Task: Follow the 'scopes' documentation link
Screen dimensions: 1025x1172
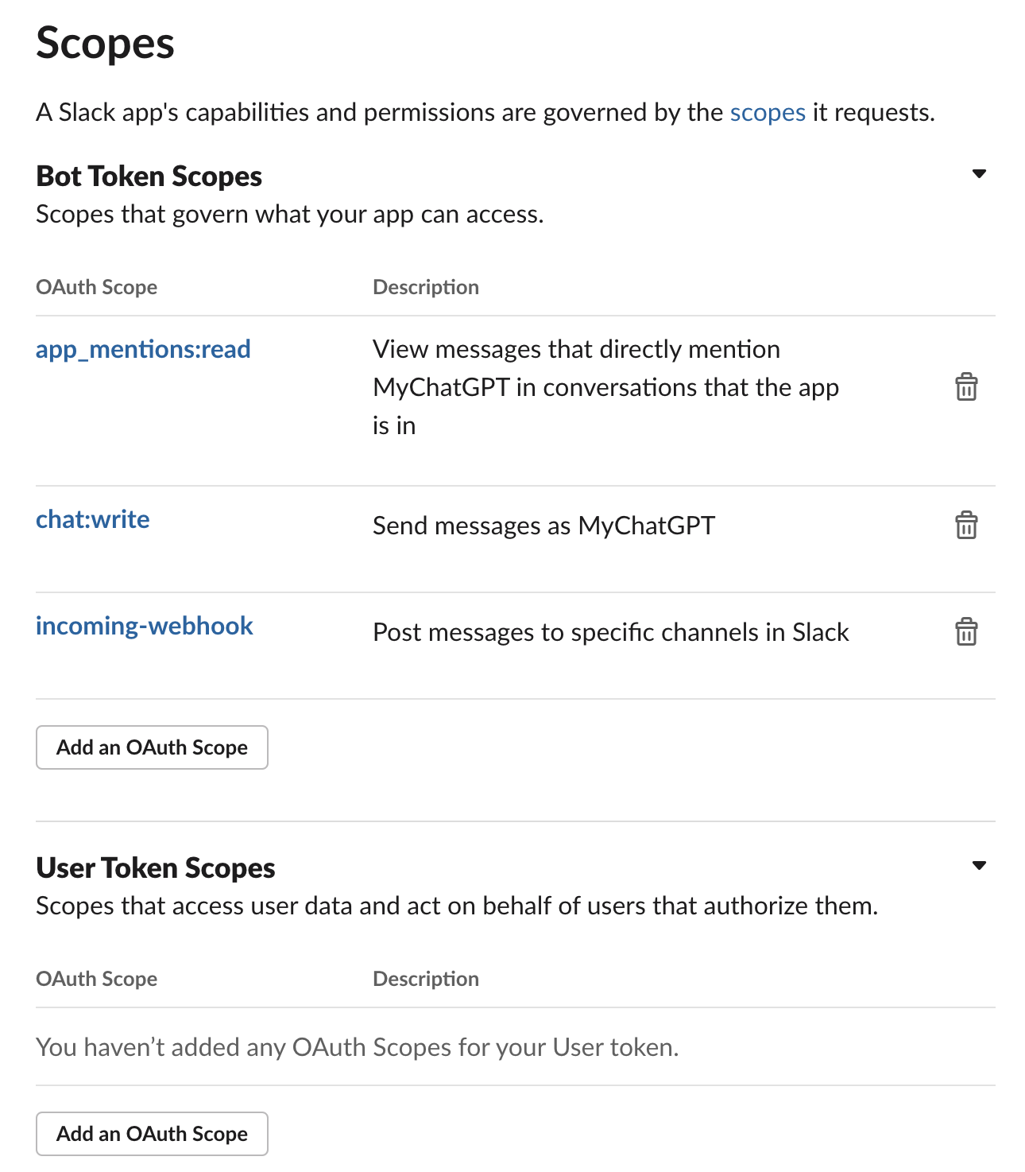Action: 768,112
